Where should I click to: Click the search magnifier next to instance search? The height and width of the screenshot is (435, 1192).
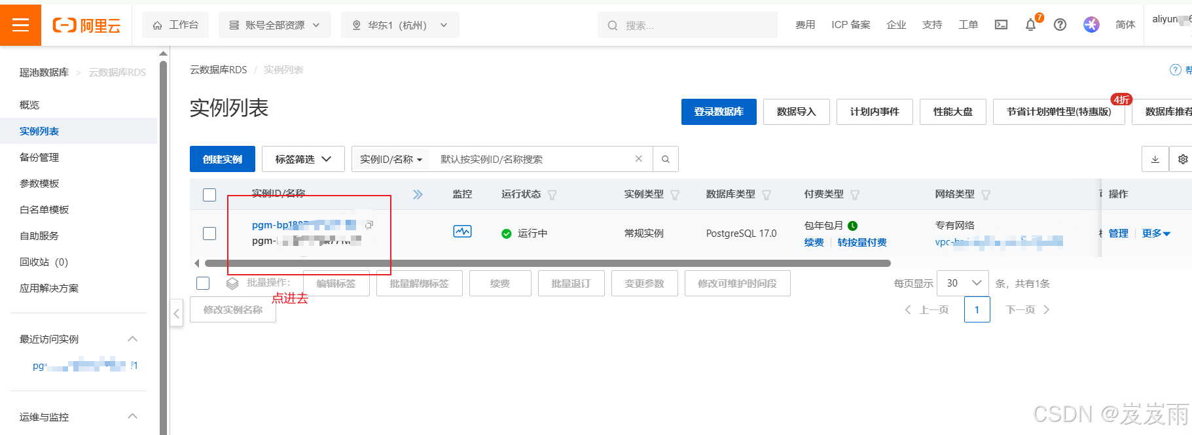[x=665, y=159]
